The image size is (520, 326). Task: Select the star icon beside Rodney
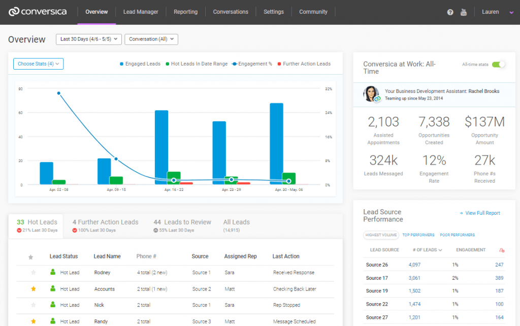coord(32,273)
